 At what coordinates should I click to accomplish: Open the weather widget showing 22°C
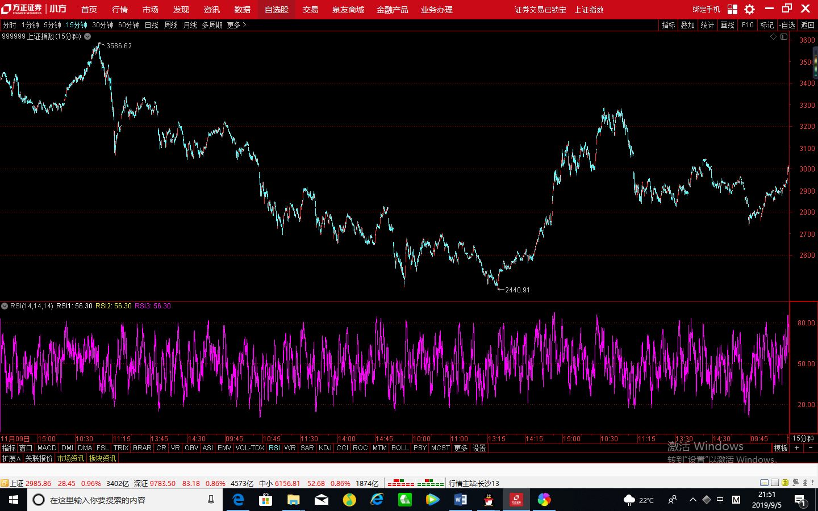(x=639, y=500)
